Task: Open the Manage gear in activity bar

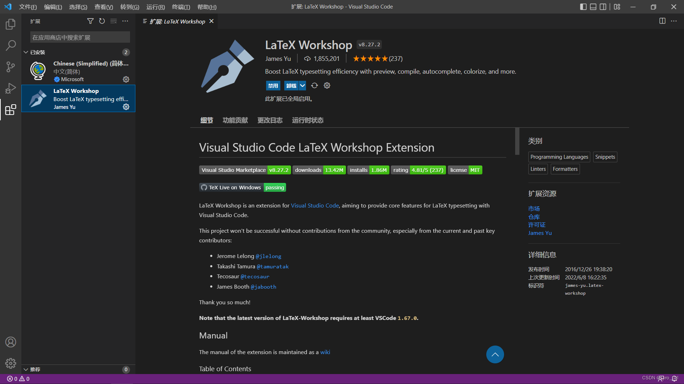Action: coord(11,363)
